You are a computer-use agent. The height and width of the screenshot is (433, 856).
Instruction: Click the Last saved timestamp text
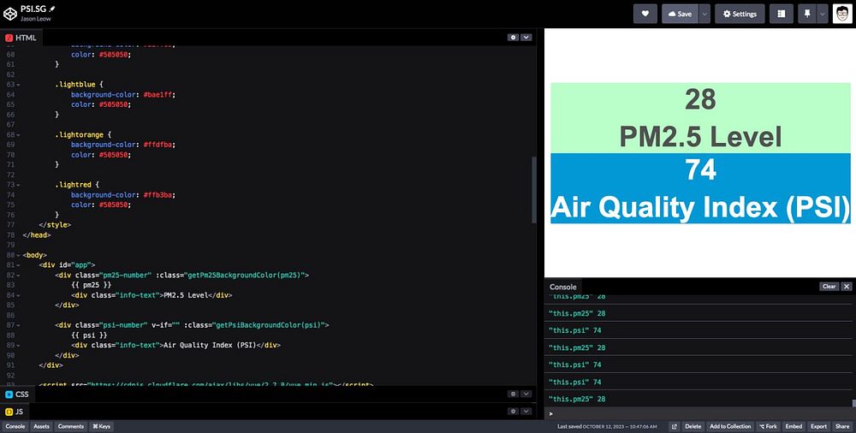click(607, 426)
